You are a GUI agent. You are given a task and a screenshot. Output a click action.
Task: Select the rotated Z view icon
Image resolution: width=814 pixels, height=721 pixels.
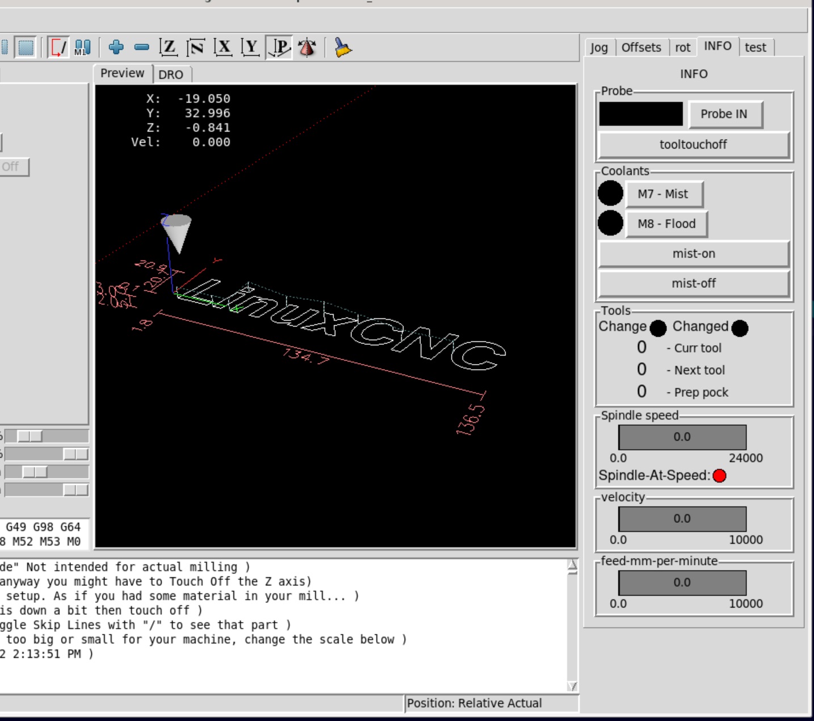196,47
